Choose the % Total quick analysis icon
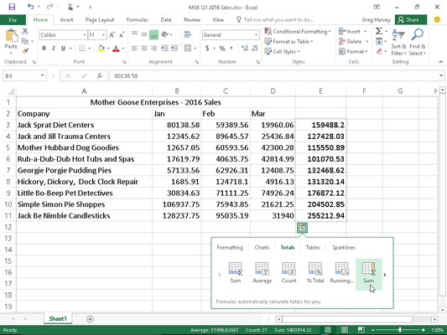The image size is (447, 335). (x=315, y=273)
